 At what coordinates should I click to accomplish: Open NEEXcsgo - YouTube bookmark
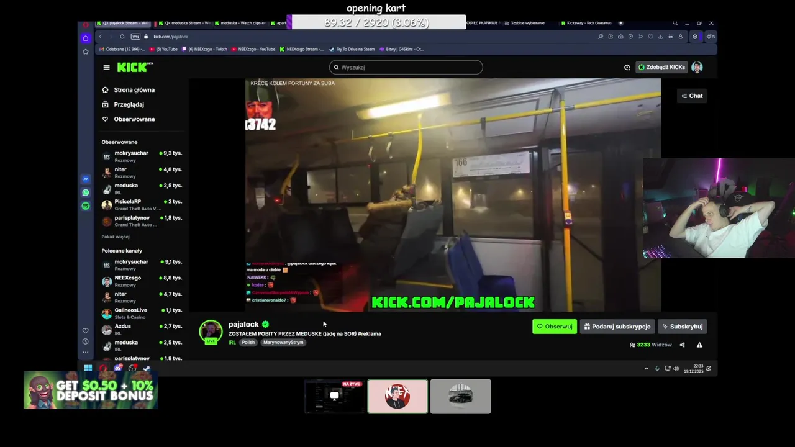253,49
